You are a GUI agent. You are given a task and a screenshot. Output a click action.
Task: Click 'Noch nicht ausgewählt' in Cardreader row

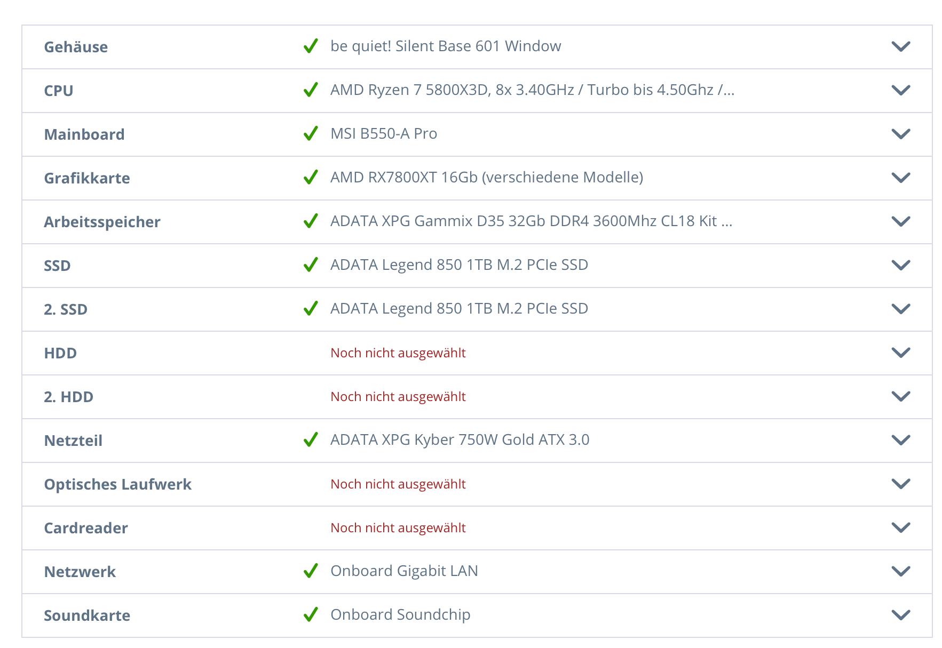(x=398, y=528)
